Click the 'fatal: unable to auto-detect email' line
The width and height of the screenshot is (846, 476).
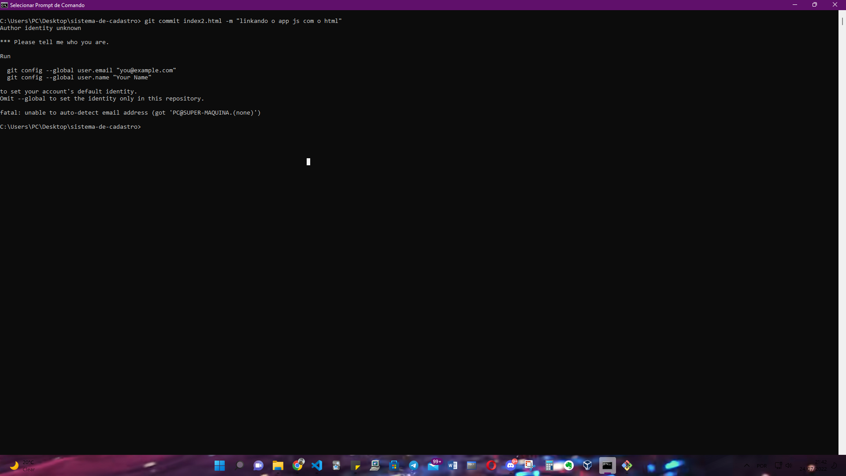130,112
